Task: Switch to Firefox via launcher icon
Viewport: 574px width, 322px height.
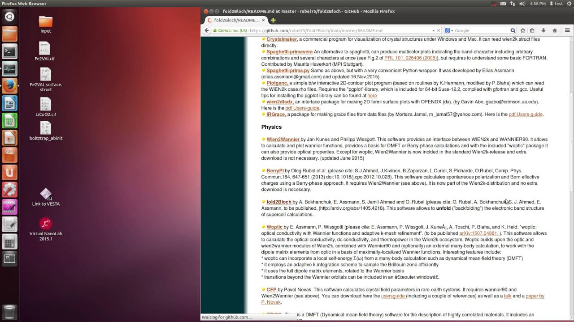Action: (x=9, y=86)
